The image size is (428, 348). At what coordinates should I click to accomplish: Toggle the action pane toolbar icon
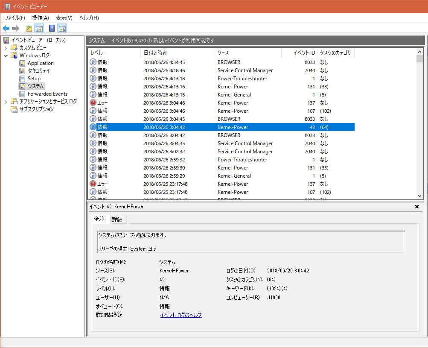(x=62, y=29)
